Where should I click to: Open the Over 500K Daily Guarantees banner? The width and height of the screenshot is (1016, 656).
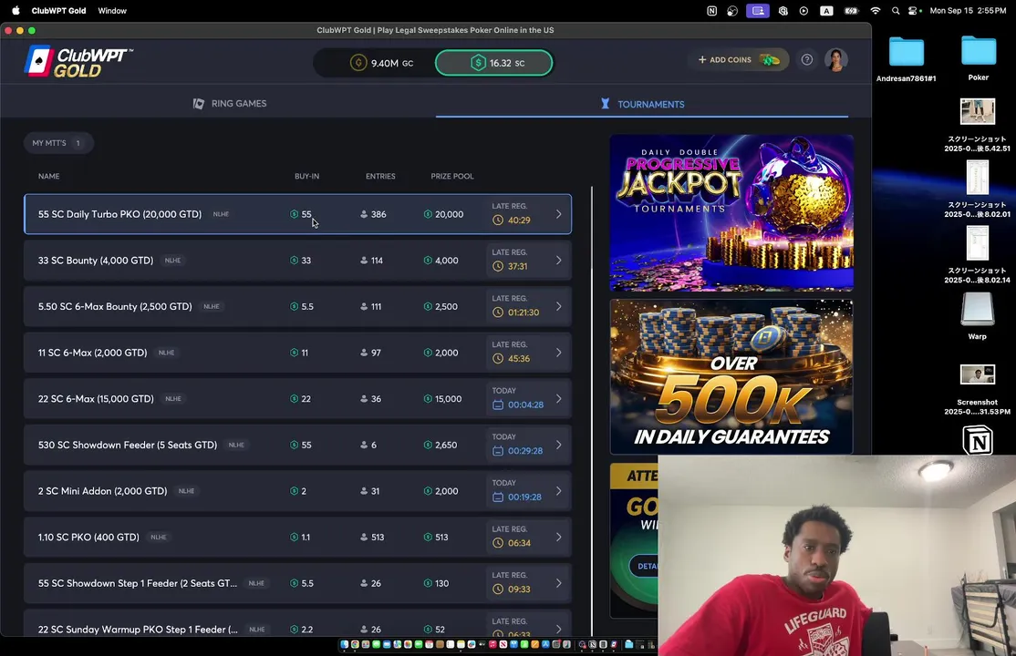click(731, 377)
